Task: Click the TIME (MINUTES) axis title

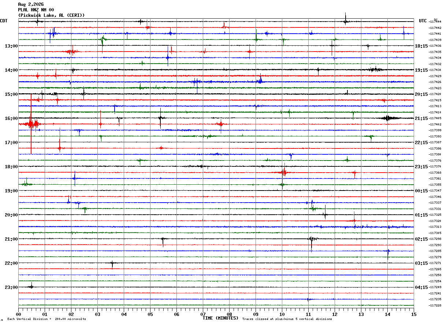Action: coord(220,318)
